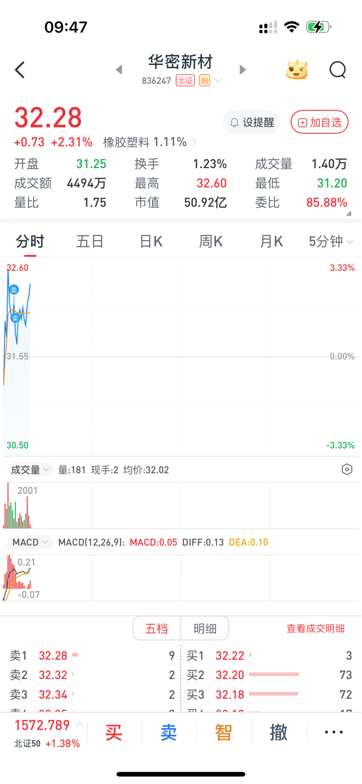Switch to 明细 view
Image resolution: width=362 pixels, height=784 pixels.
pyautogui.click(x=205, y=628)
